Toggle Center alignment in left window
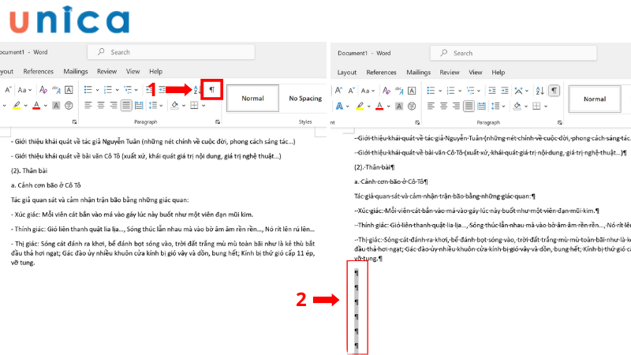This screenshot has height=355, width=631. click(101, 106)
